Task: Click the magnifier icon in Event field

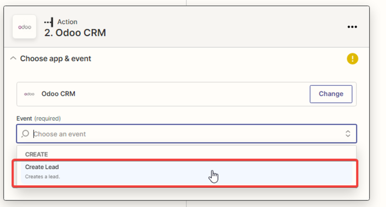Action: (x=25, y=134)
